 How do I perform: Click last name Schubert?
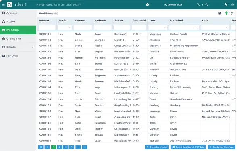point(100,105)
